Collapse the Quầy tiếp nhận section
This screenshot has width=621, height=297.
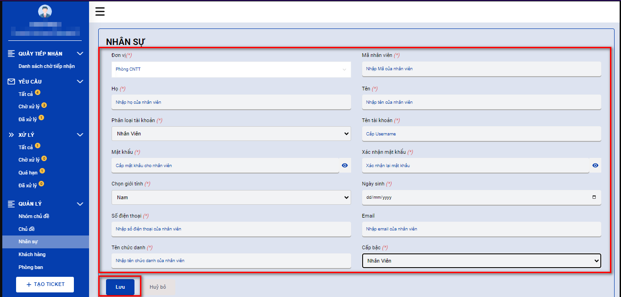80,54
